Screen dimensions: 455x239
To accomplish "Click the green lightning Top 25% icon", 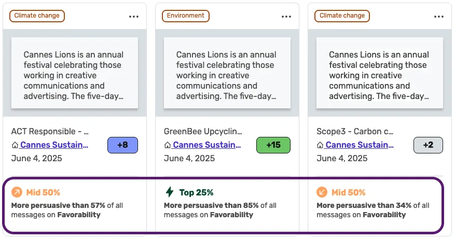I will (170, 192).
